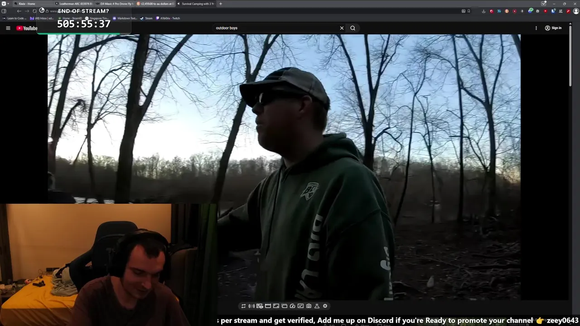
Task: Switch to DJI Mavic 4 Pro tab
Action: tap(115, 4)
